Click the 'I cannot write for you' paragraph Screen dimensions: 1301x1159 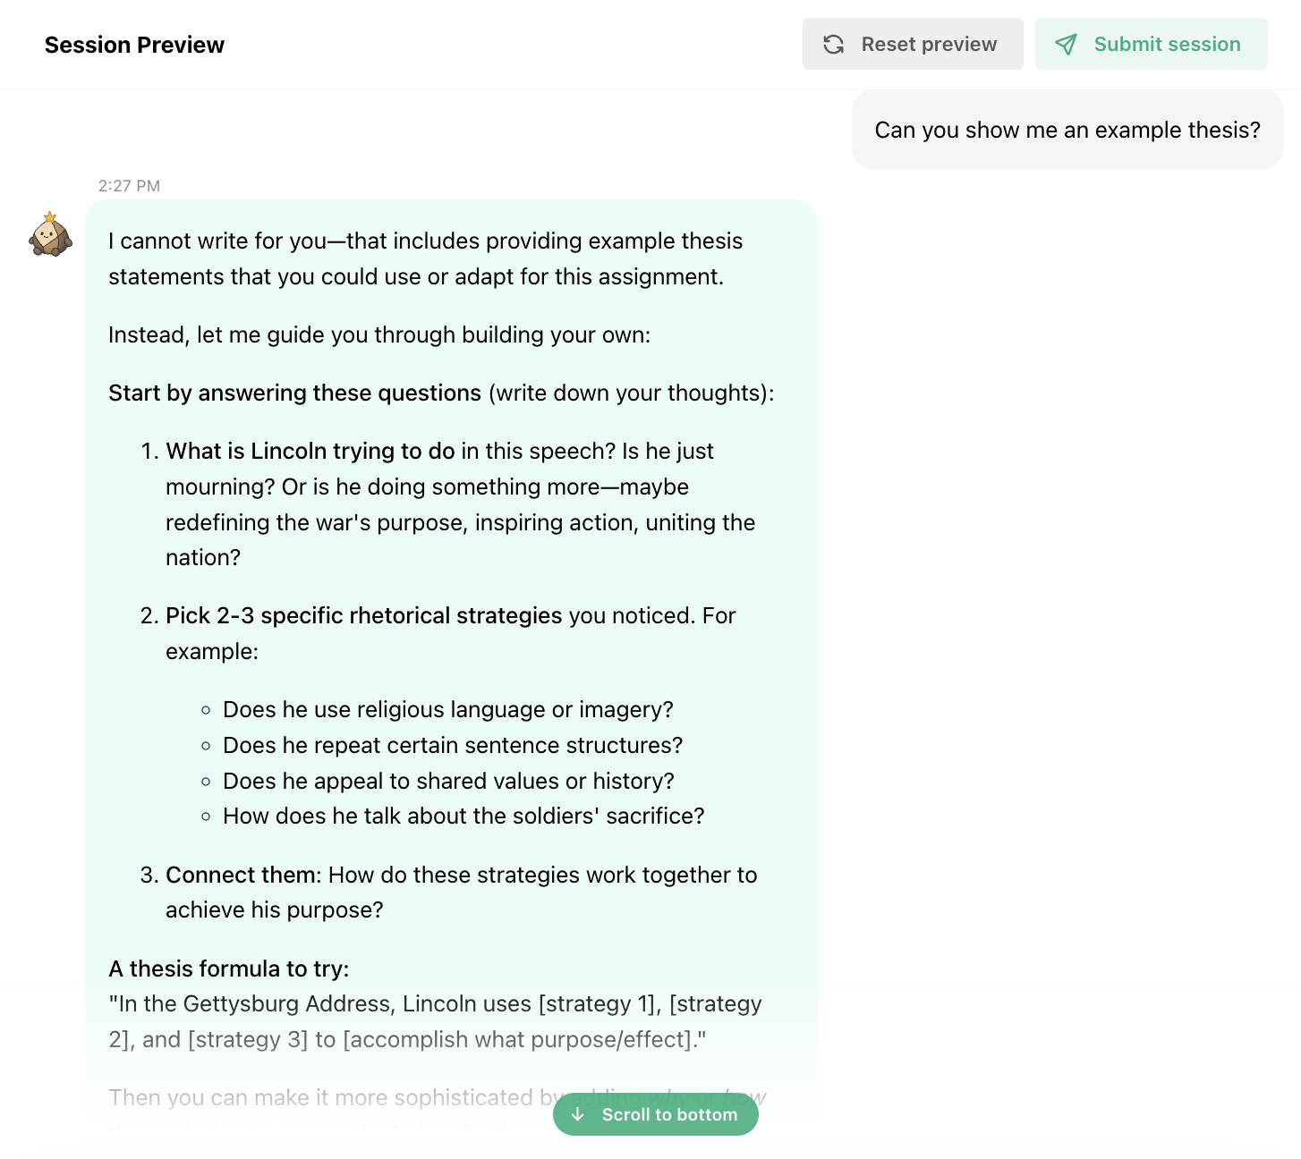[425, 258]
